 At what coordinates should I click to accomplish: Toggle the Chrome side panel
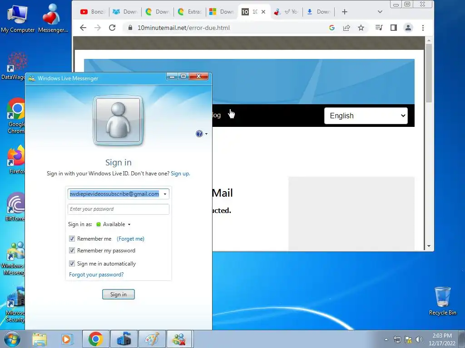point(394,28)
